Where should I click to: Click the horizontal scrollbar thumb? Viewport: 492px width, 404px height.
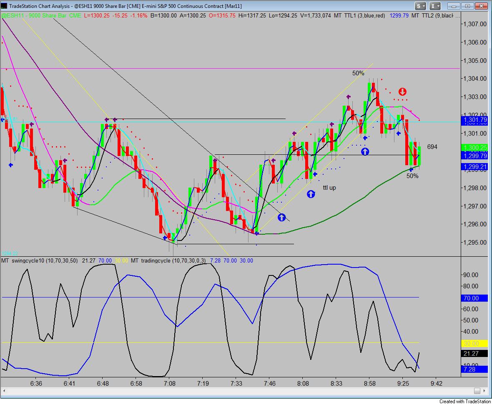tap(477, 391)
